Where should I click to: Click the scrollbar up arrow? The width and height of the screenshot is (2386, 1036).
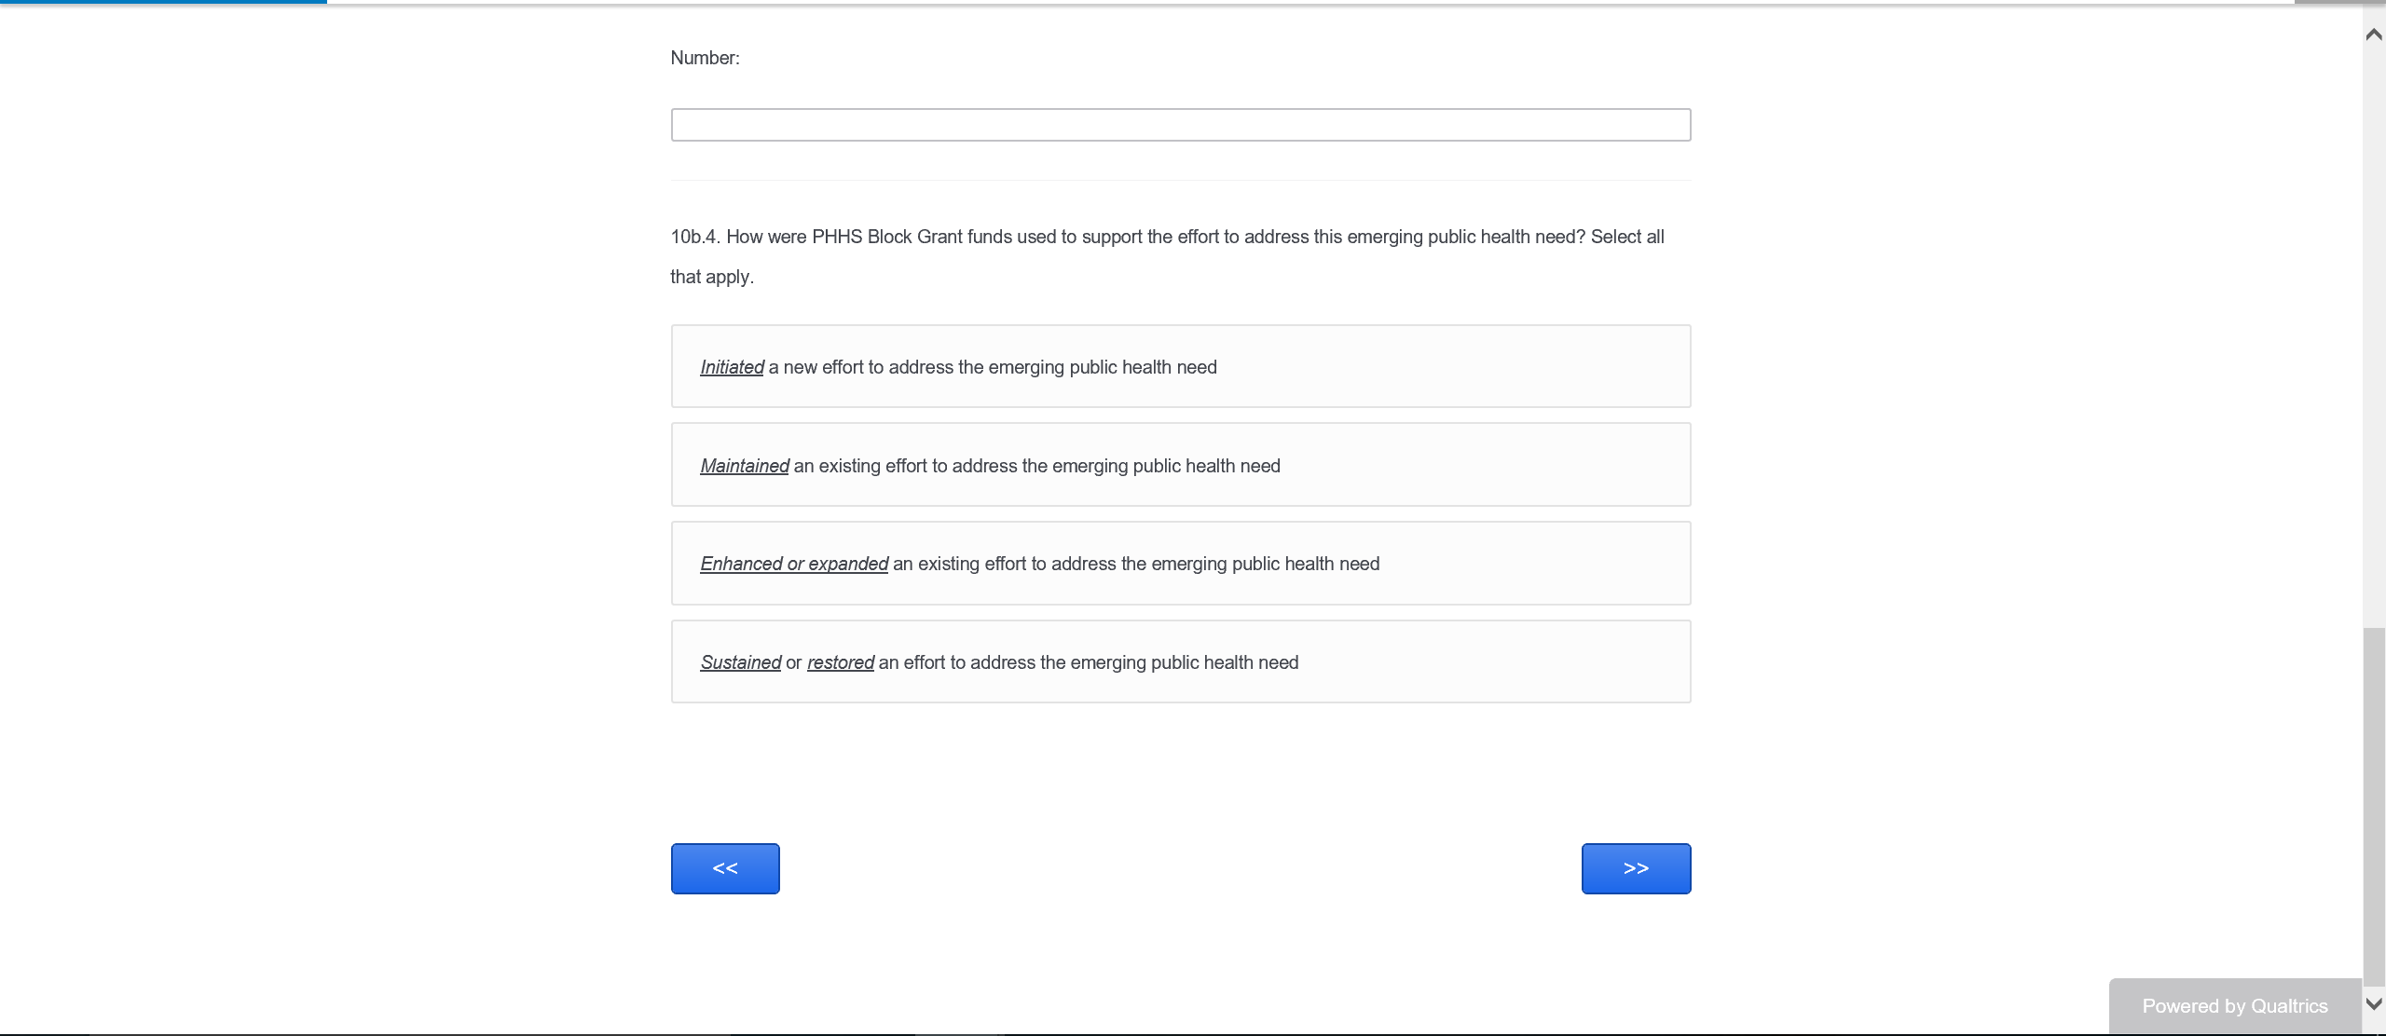click(x=2373, y=34)
